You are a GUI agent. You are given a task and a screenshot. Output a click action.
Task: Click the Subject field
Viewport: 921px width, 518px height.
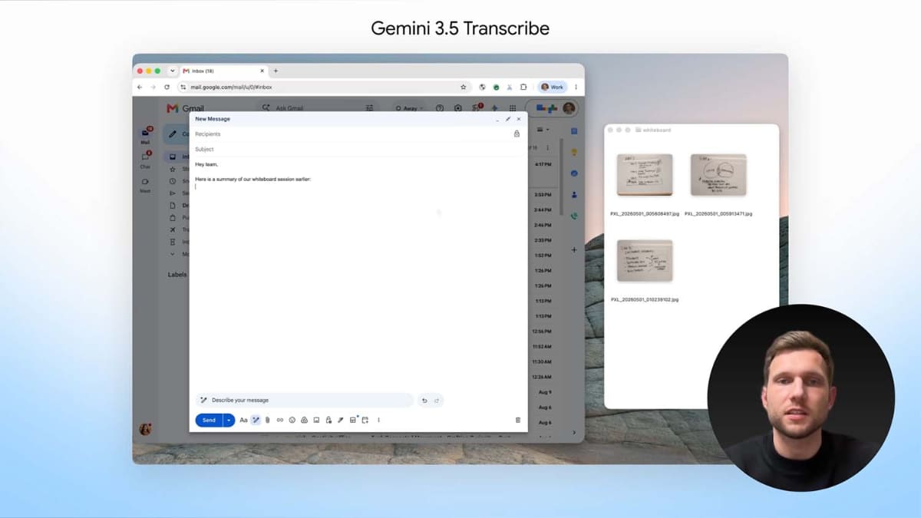(x=358, y=149)
